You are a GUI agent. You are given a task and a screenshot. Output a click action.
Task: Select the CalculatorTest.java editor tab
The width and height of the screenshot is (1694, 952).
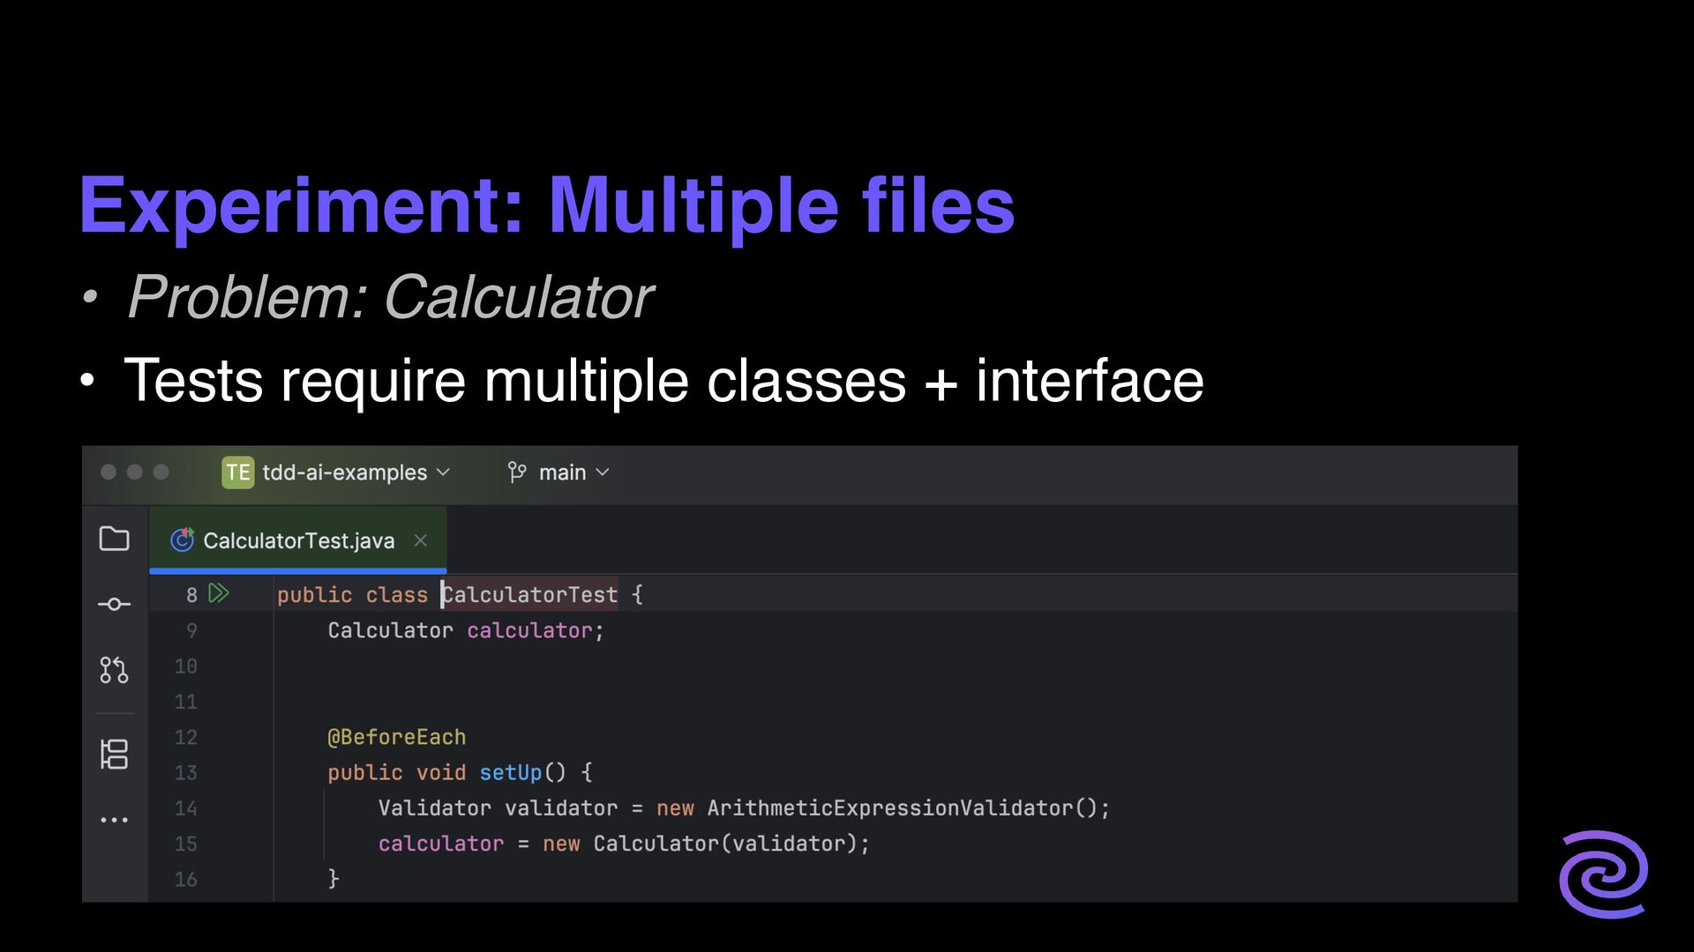pos(298,540)
